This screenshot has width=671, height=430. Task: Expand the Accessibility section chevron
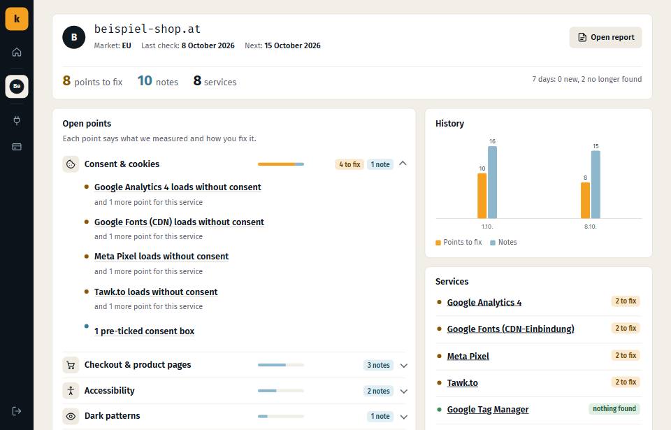click(403, 391)
